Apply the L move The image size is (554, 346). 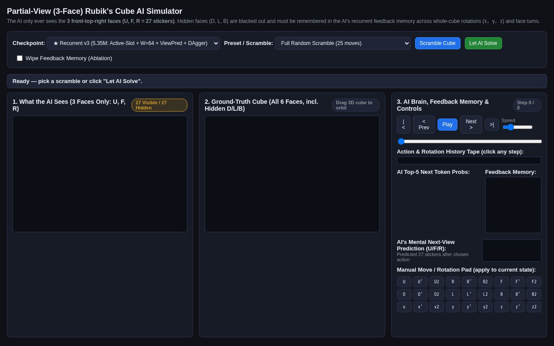click(x=453, y=295)
